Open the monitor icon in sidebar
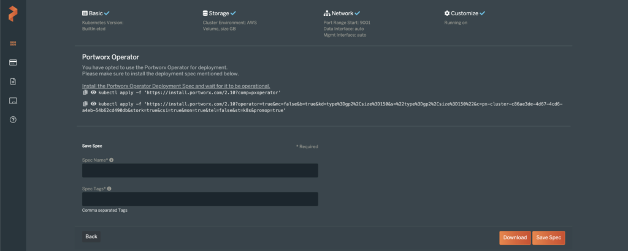 (13, 100)
